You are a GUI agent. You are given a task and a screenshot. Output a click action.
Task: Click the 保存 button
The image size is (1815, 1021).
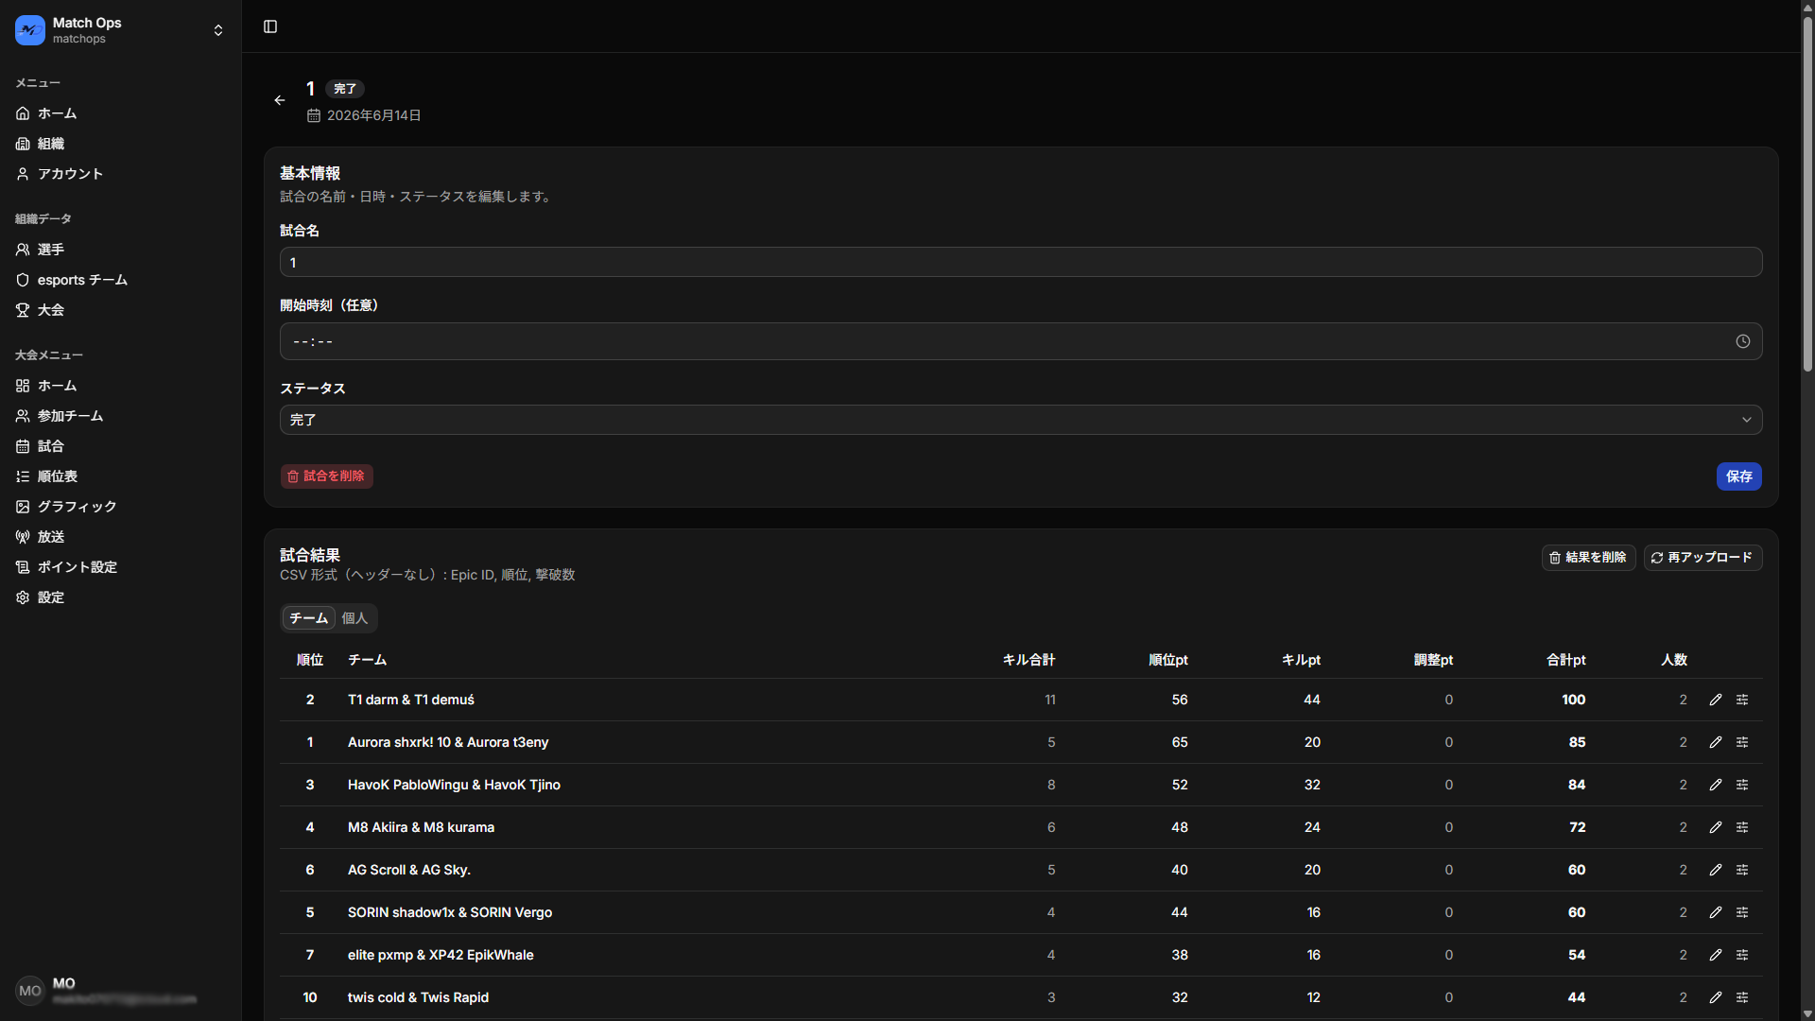pyautogui.click(x=1739, y=476)
